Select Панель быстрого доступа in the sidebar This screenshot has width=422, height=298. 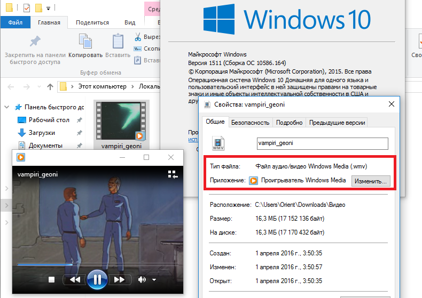point(54,107)
